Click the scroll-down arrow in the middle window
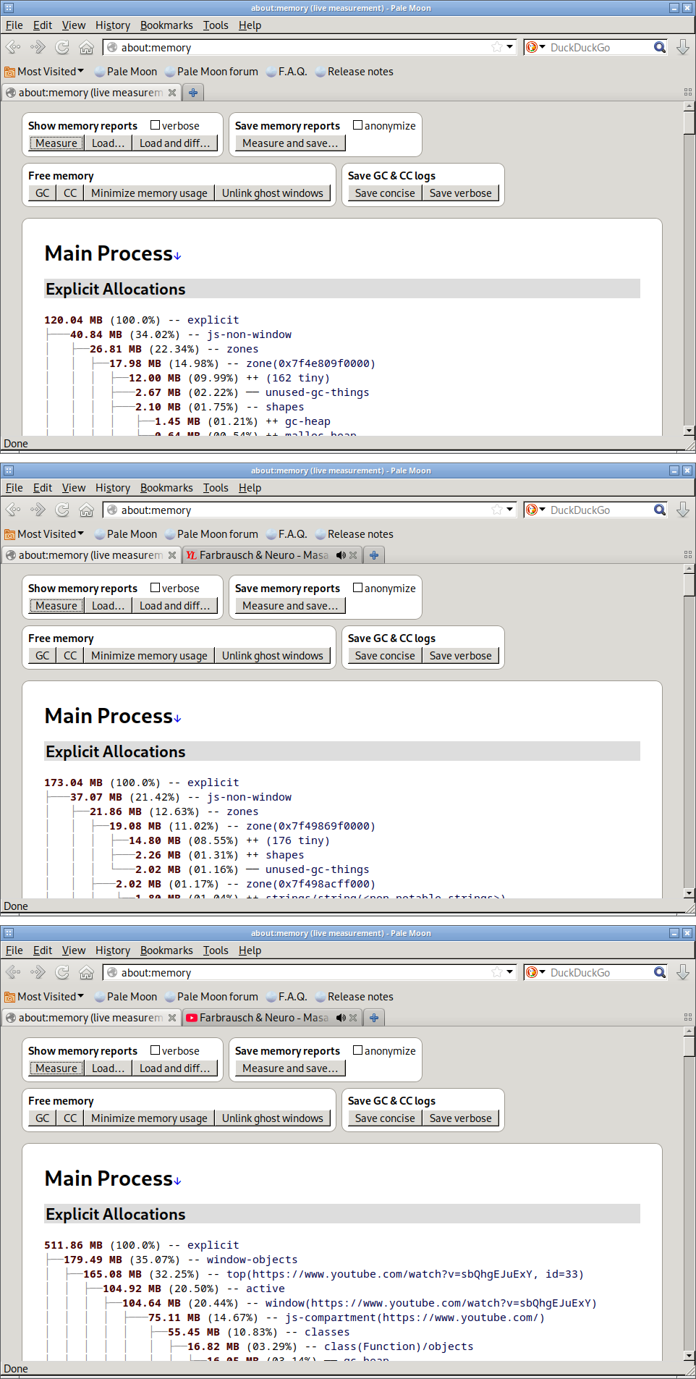696x1379 pixels. (x=689, y=893)
